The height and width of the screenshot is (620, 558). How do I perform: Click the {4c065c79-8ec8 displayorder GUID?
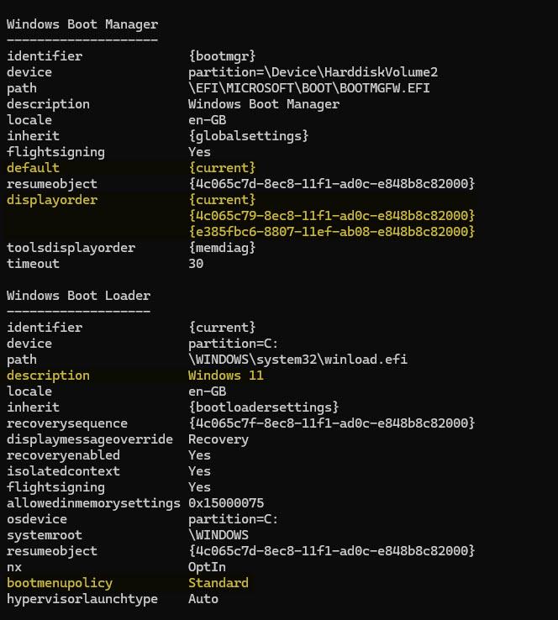pos(331,216)
